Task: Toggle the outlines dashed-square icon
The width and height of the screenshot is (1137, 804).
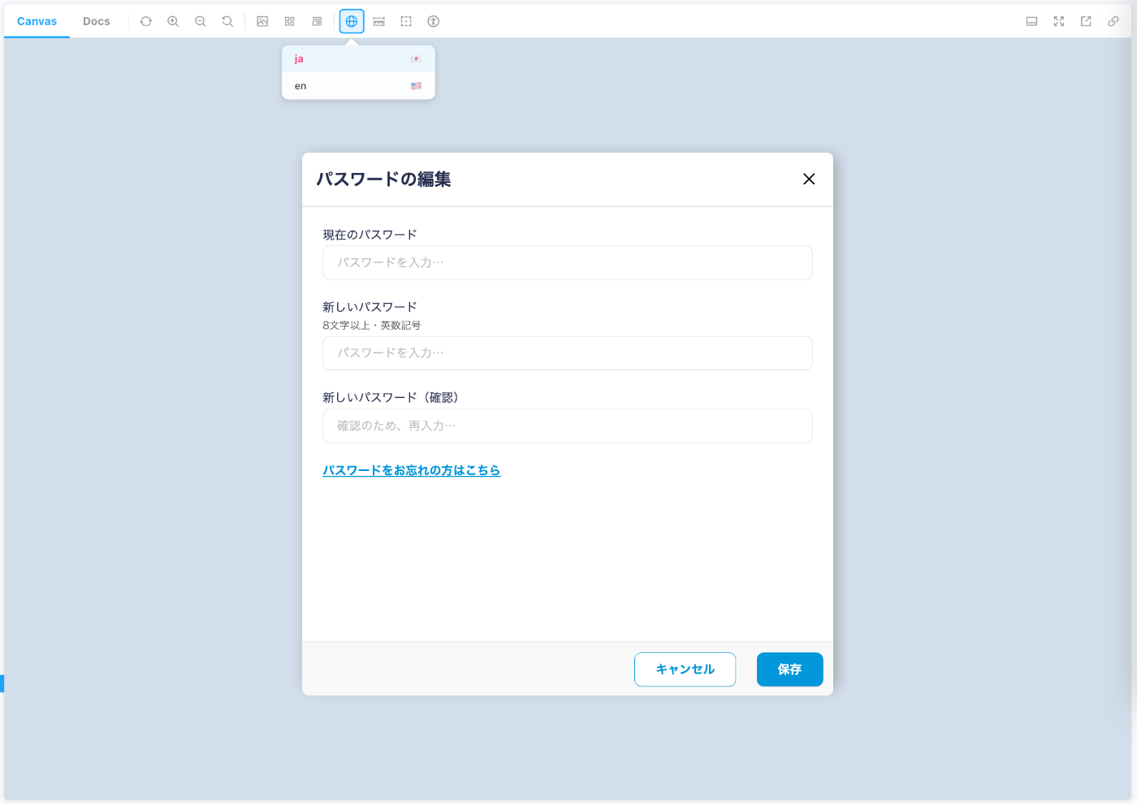Action: tap(406, 21)
